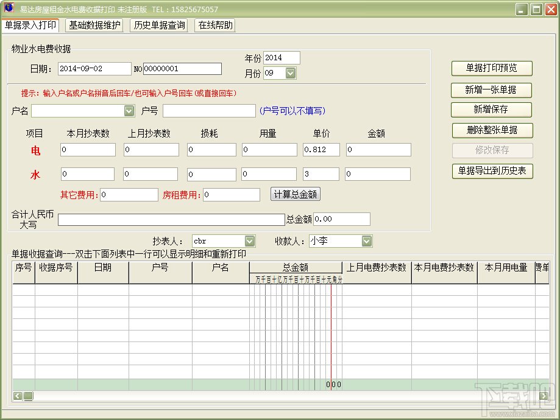The image size is (560, 420).
Task: Click the horizontal scrollbar thumb
Action: (x=29, y=396)
